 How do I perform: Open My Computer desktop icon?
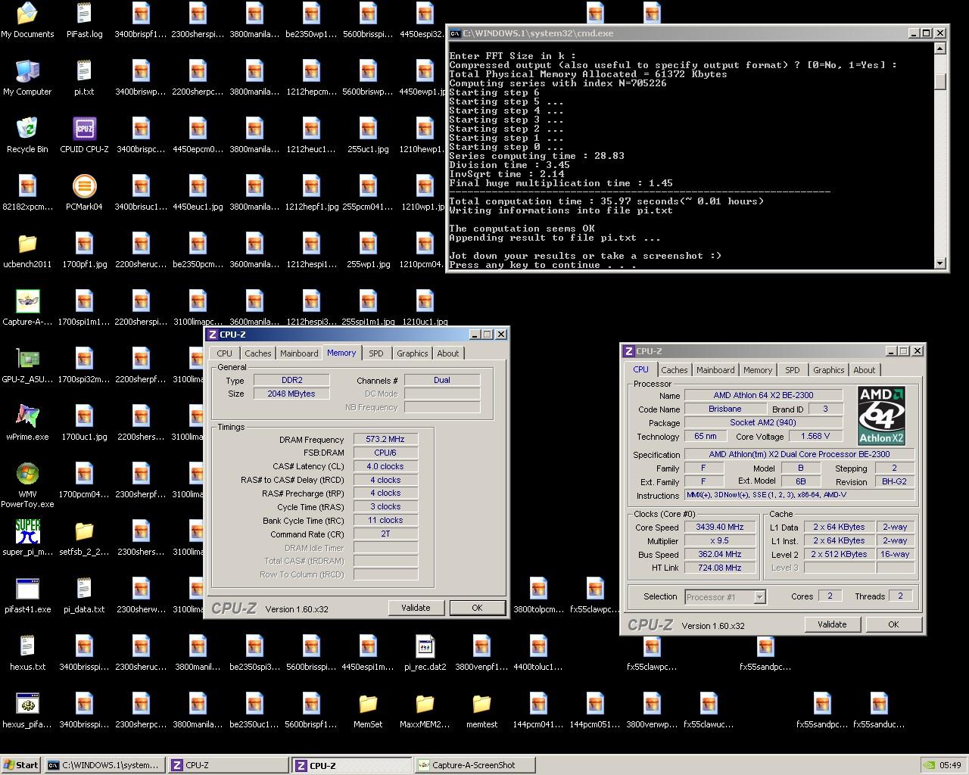pyautogui.click(x=27, y=78)
